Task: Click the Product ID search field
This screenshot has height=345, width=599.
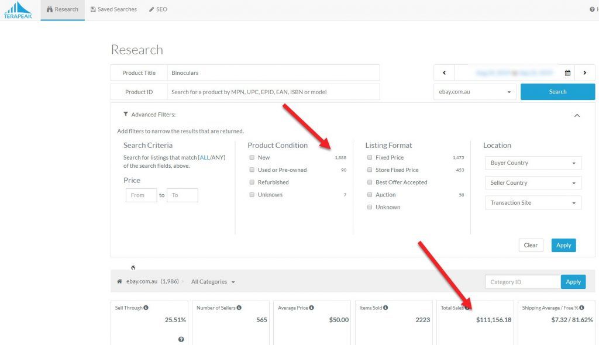Action: tap(274, 92)
